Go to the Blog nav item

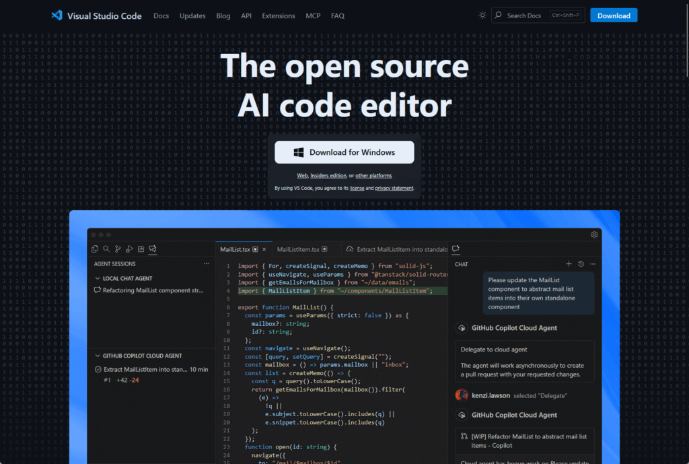point(223,16)
